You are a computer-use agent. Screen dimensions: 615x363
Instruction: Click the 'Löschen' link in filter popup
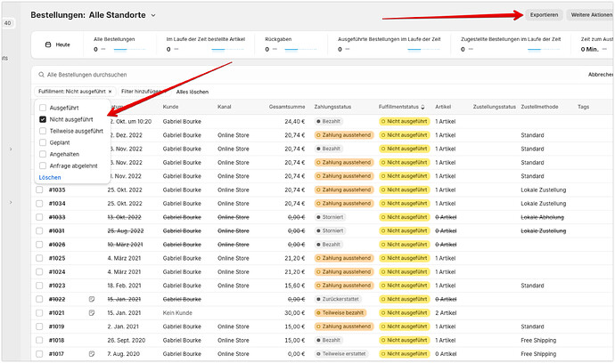pos(49,177)
